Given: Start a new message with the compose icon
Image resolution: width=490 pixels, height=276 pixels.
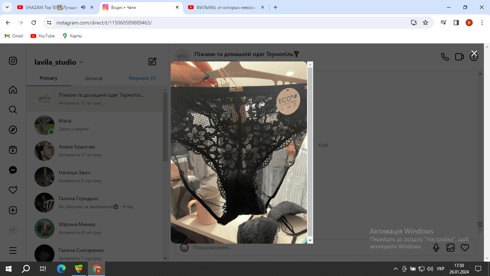Looking at the screenshot, I should pos(152,61).
